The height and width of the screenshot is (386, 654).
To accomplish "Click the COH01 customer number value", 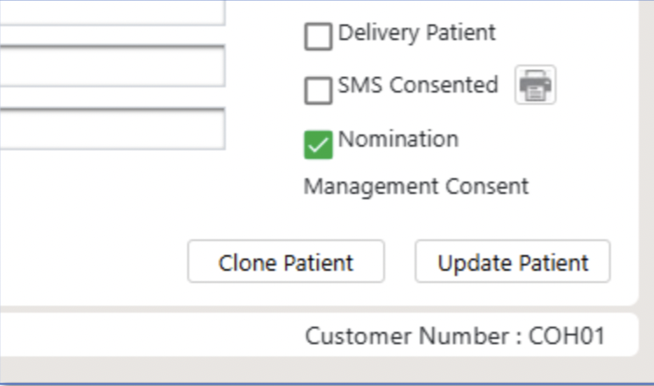I will click(567, 336).
